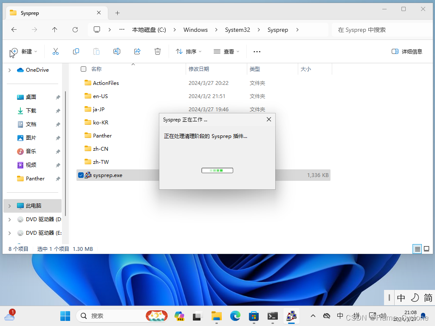435x326 pixels.
Task: Click the Rename icon in toolbar
Action: tap(117, 51)
